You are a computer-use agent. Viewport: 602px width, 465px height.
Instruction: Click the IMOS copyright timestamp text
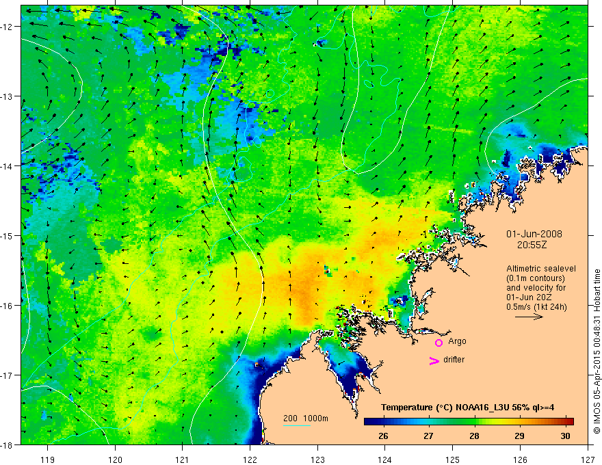click(597, 351)
